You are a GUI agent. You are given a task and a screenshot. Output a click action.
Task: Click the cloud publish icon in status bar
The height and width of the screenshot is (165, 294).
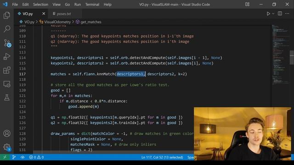[23, 157]
